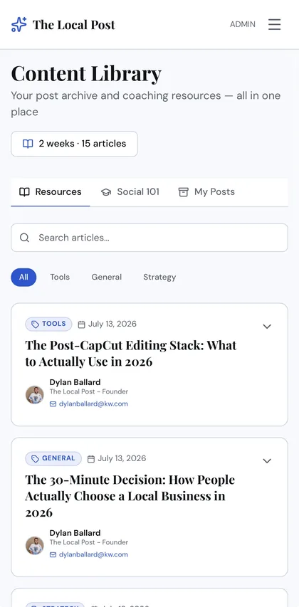Focus the Search articles field
The width and height of the screenshot is (299, 607).
149,238
